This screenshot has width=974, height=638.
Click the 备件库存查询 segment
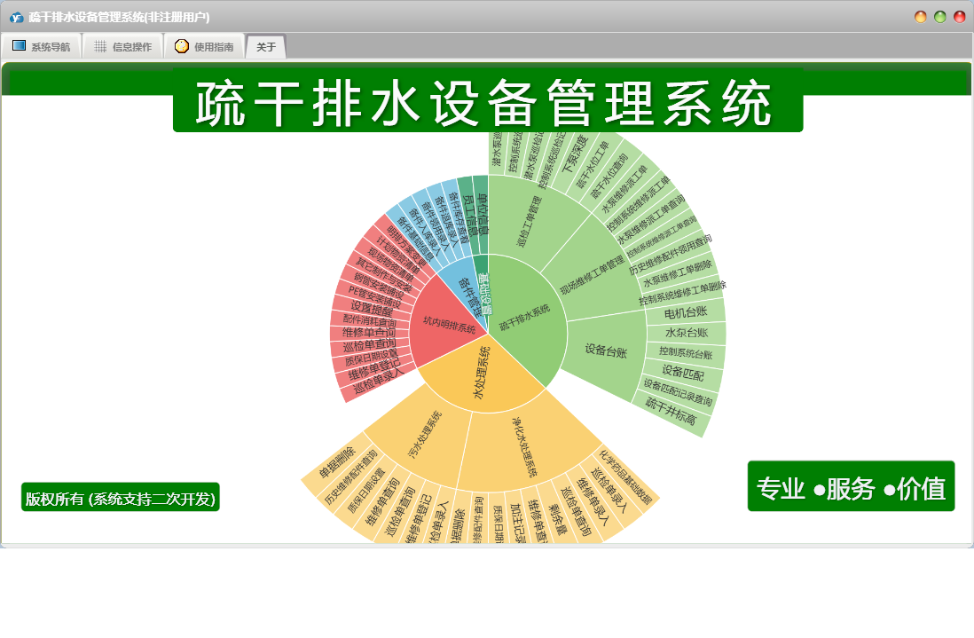click(459, 217)
